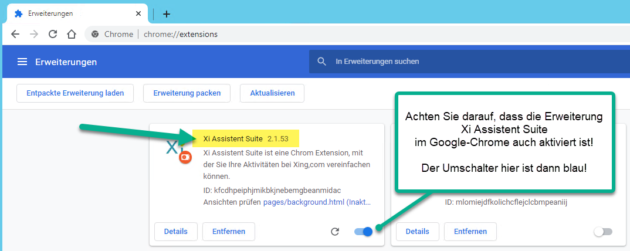Viewport: 630px width, 251px height.
Task: Reload the page with the refresh icon
Action: coord(53,34)
